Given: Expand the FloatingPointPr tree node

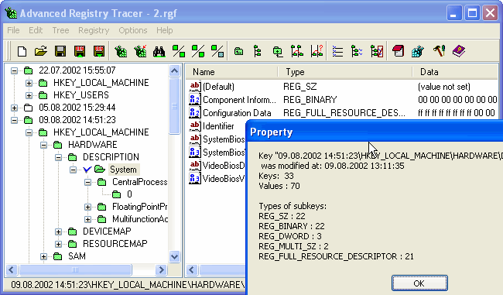Looking at the screenshot, I should [x=87, y=207].
